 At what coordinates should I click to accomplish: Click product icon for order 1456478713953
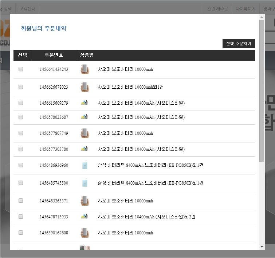pyautogui.click(x=84, y=217)
